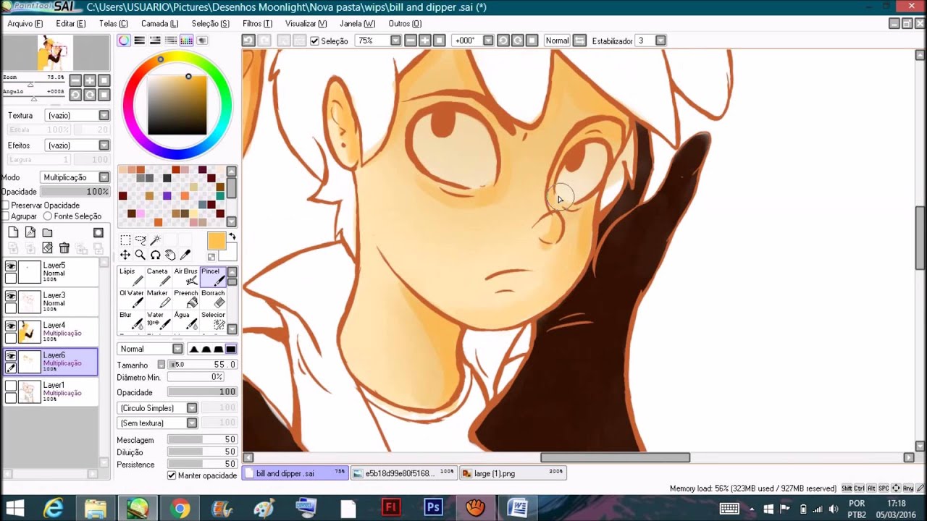Open the 75% zoom dropdown
The width and height of the screenshot is (927, 521).
pos(395,41)
